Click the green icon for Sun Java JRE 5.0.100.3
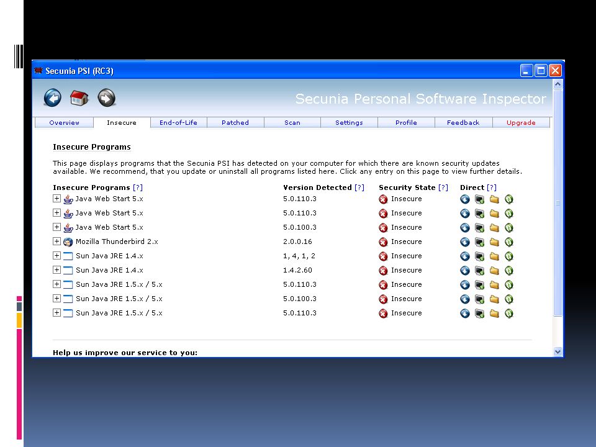Viewport: 596px width, 447px height. 509,299
